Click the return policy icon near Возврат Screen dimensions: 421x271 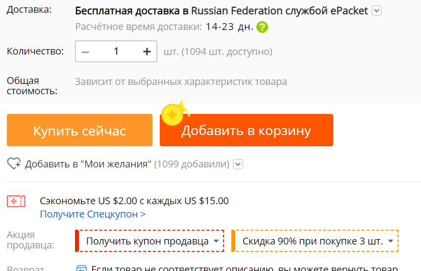[82, 268]
